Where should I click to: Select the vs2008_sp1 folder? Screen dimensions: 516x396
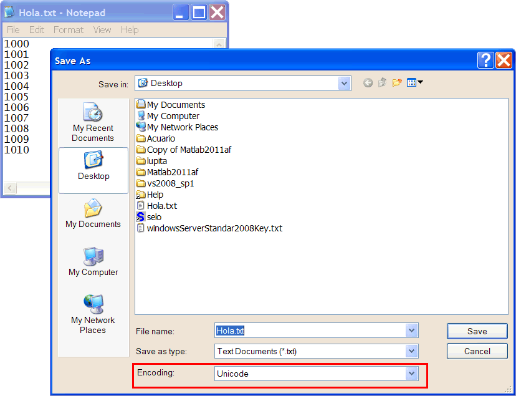(x=165, y=183)
